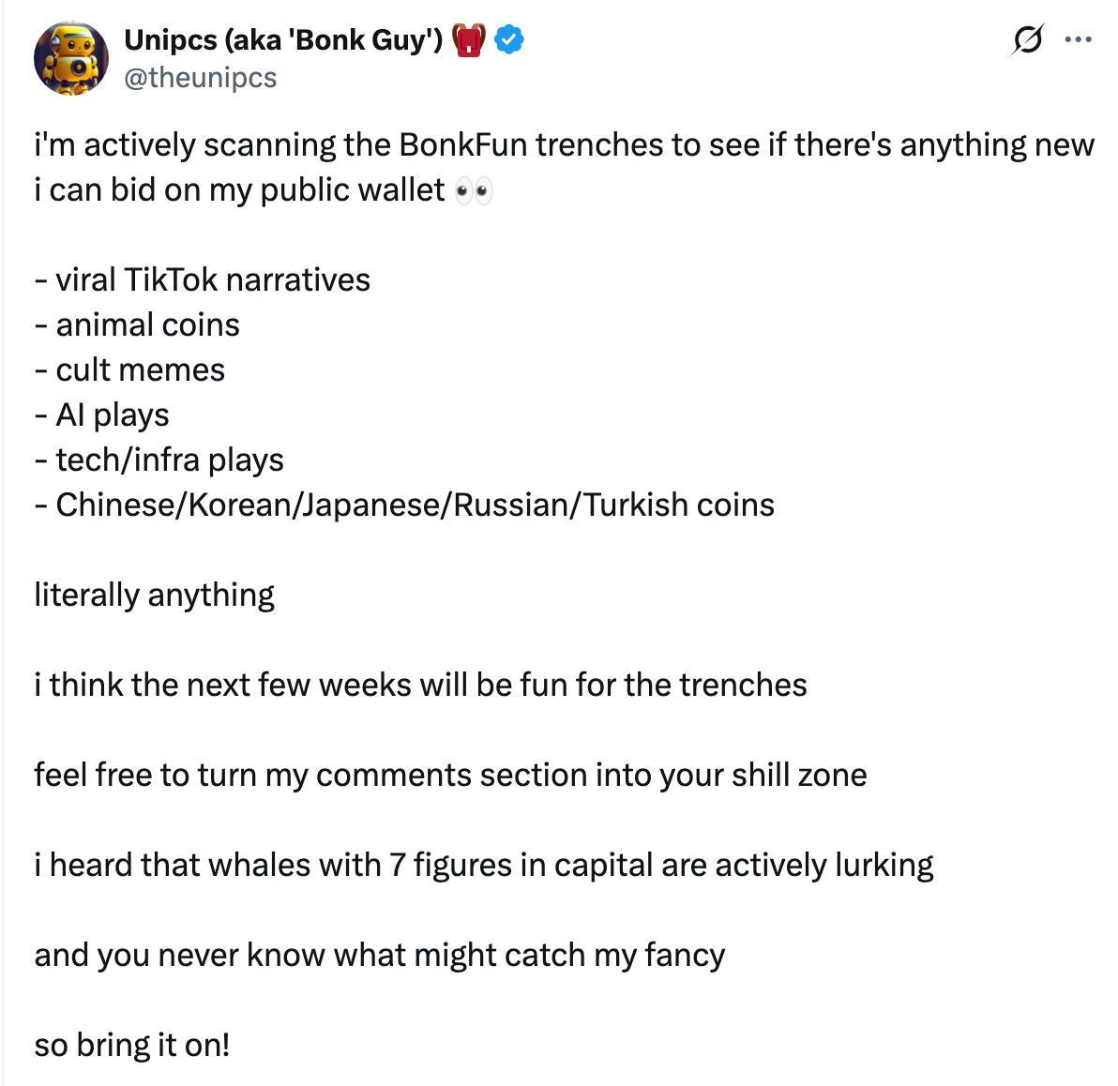Open the Unipcs (aka 'Bonk Guy') profile name
Image resolution: width=1118 pixels, height=1086 pixels.
pyautogui.click(x=284, y=40)
